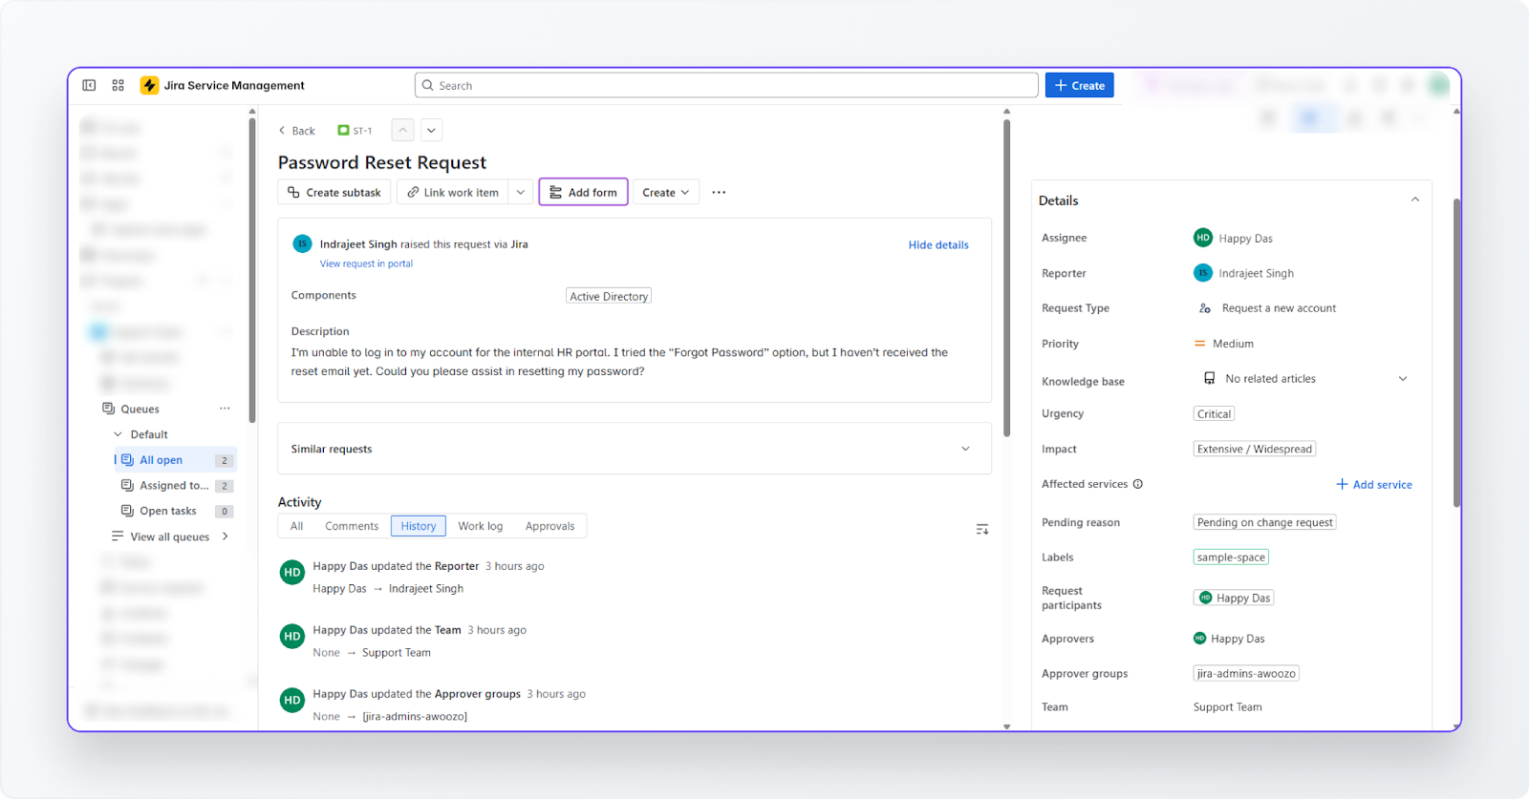
Task: Expand Similar requests section
Action: click(965, 449)
